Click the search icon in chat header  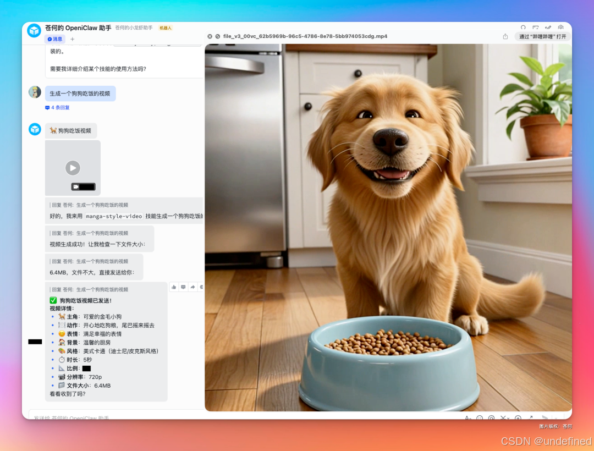pos(523,28)
